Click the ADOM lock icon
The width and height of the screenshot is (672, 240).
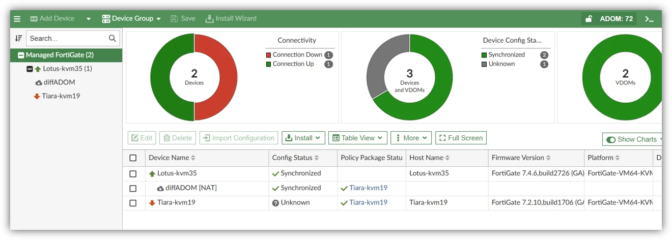click(x=589, y=19)
